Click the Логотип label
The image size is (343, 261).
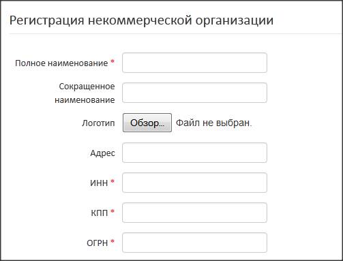(98, 123)
